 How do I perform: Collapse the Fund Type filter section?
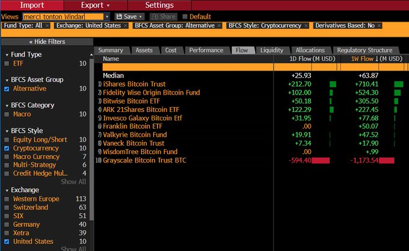7,55
